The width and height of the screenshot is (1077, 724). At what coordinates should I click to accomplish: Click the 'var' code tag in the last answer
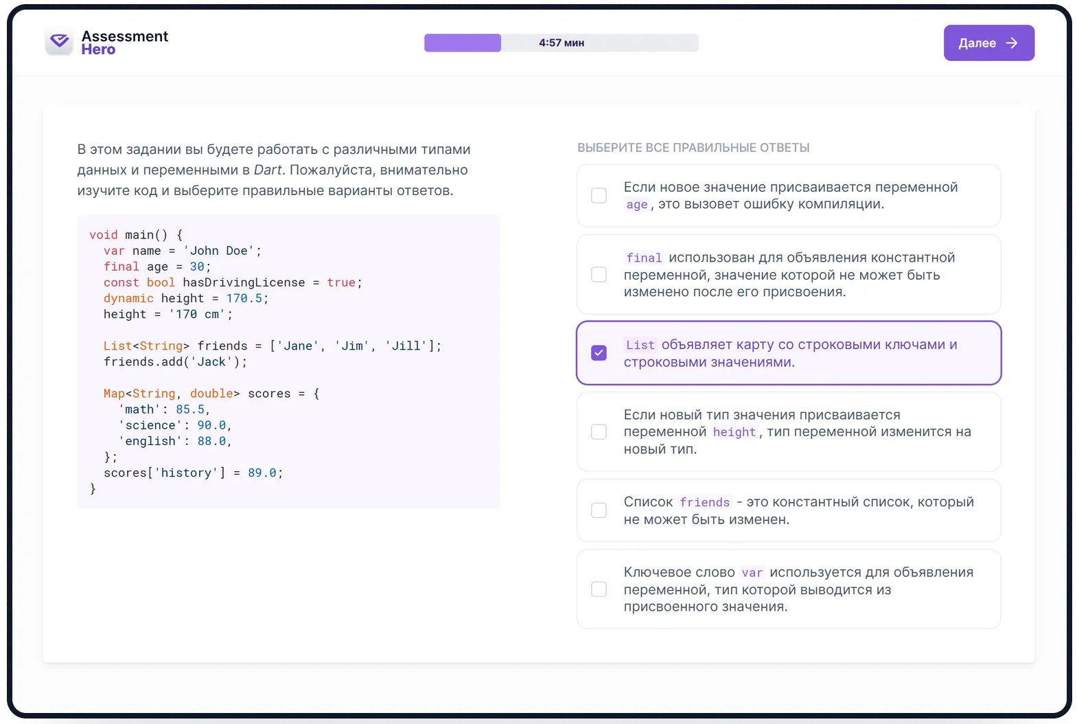point(752,573)
